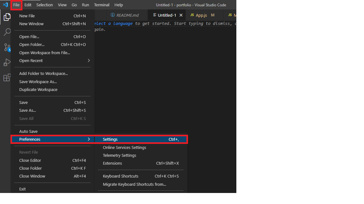Toggle Auto Save in File menu
Screen dimensions: 364x204
[x=28, y=131]
